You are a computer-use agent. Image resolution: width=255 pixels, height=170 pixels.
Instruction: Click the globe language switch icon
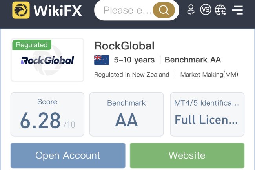point(221,10)
